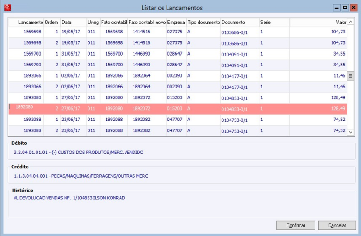Click Lancamento 1892080 in the highlighted red row
361x236 pixels.
(x=24, y=107)
